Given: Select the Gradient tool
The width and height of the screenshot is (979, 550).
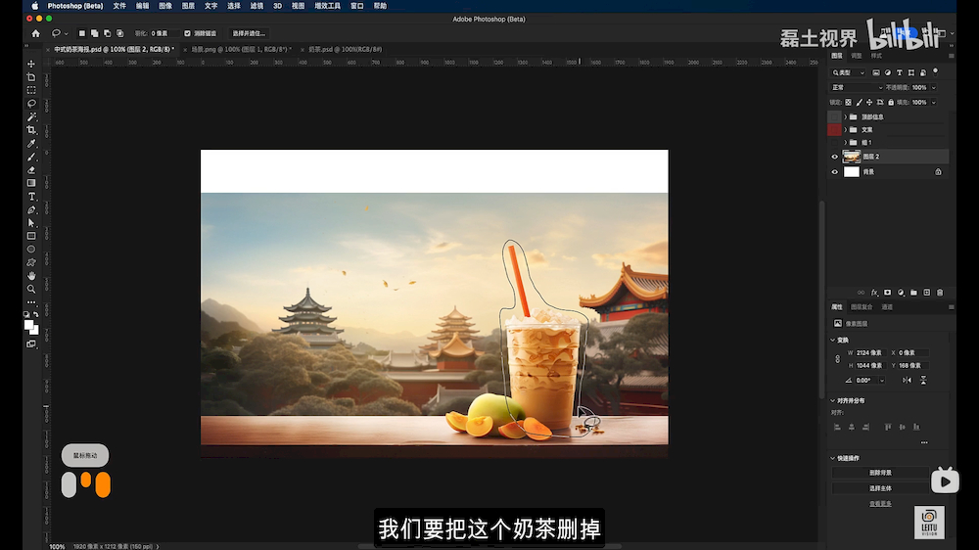Looking at the screenshot, I should coord(31,183).
